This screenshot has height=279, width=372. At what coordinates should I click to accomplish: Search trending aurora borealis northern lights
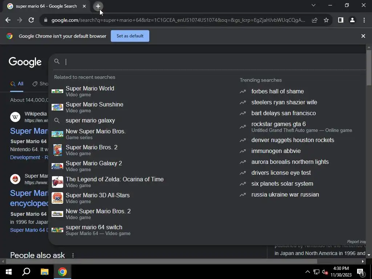click(x=290, y=162)
